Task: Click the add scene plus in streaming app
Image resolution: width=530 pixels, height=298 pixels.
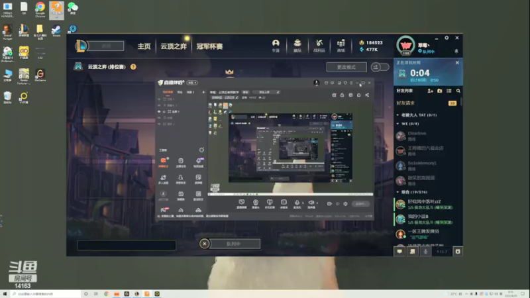Action: point(203,92)
